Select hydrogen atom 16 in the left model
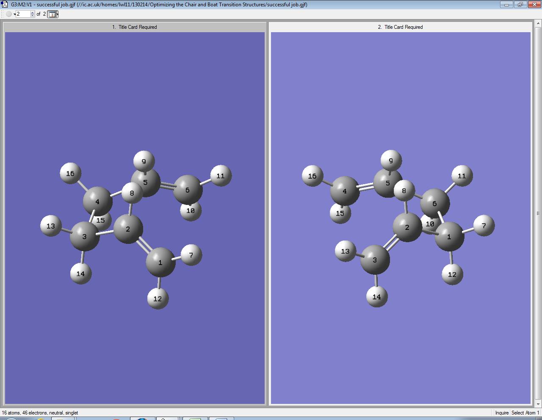 point(70,173)
